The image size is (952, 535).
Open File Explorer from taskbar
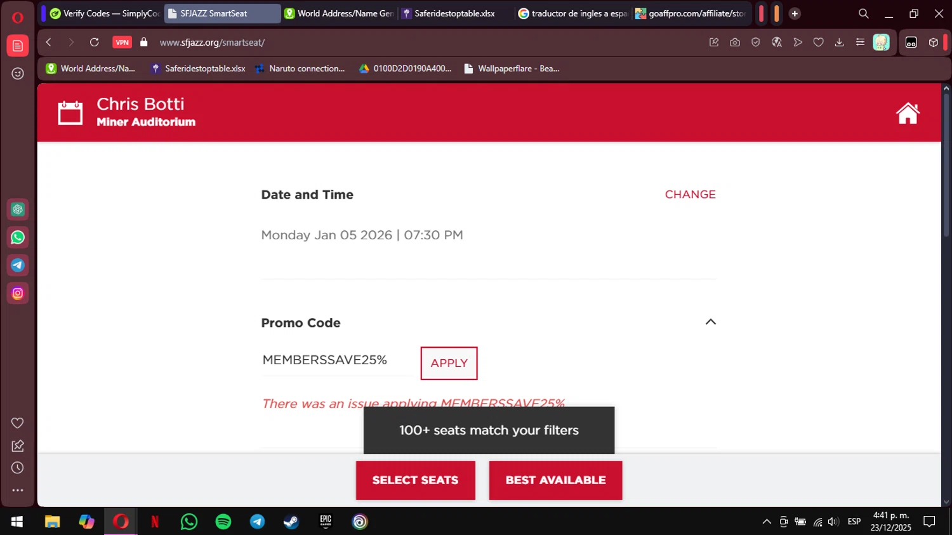click(52, 522)
